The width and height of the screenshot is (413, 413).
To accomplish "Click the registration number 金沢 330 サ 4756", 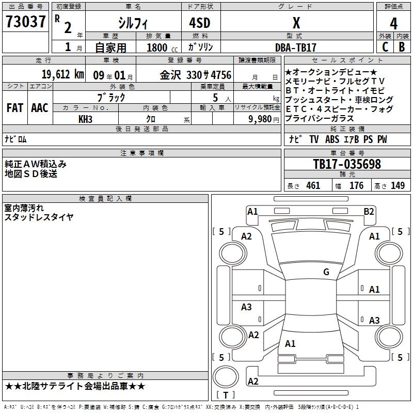I will [196, 75].
